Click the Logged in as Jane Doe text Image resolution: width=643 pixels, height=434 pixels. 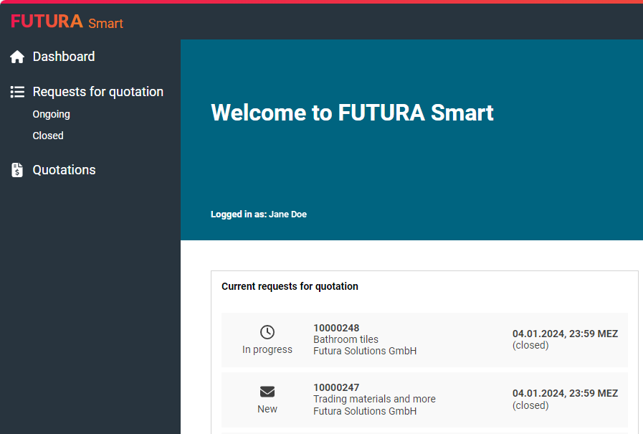259,214
